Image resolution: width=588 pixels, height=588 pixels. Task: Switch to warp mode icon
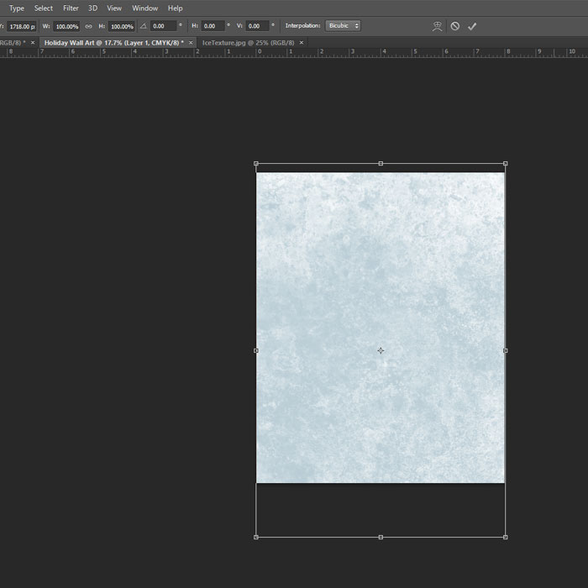click(x=437, y=26)
